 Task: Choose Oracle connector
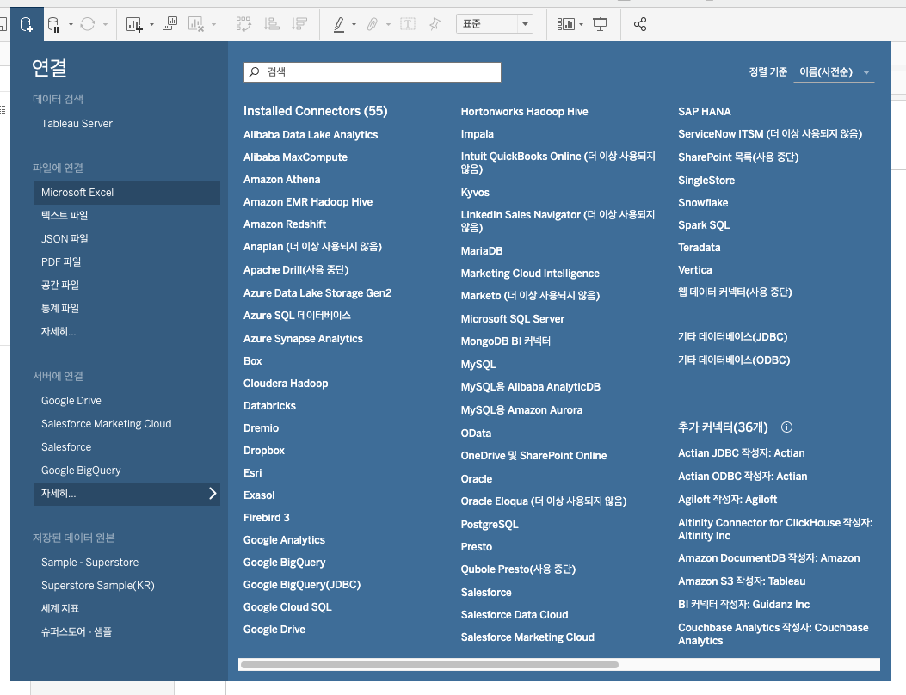pyautogui.click(x=477, y=479)
